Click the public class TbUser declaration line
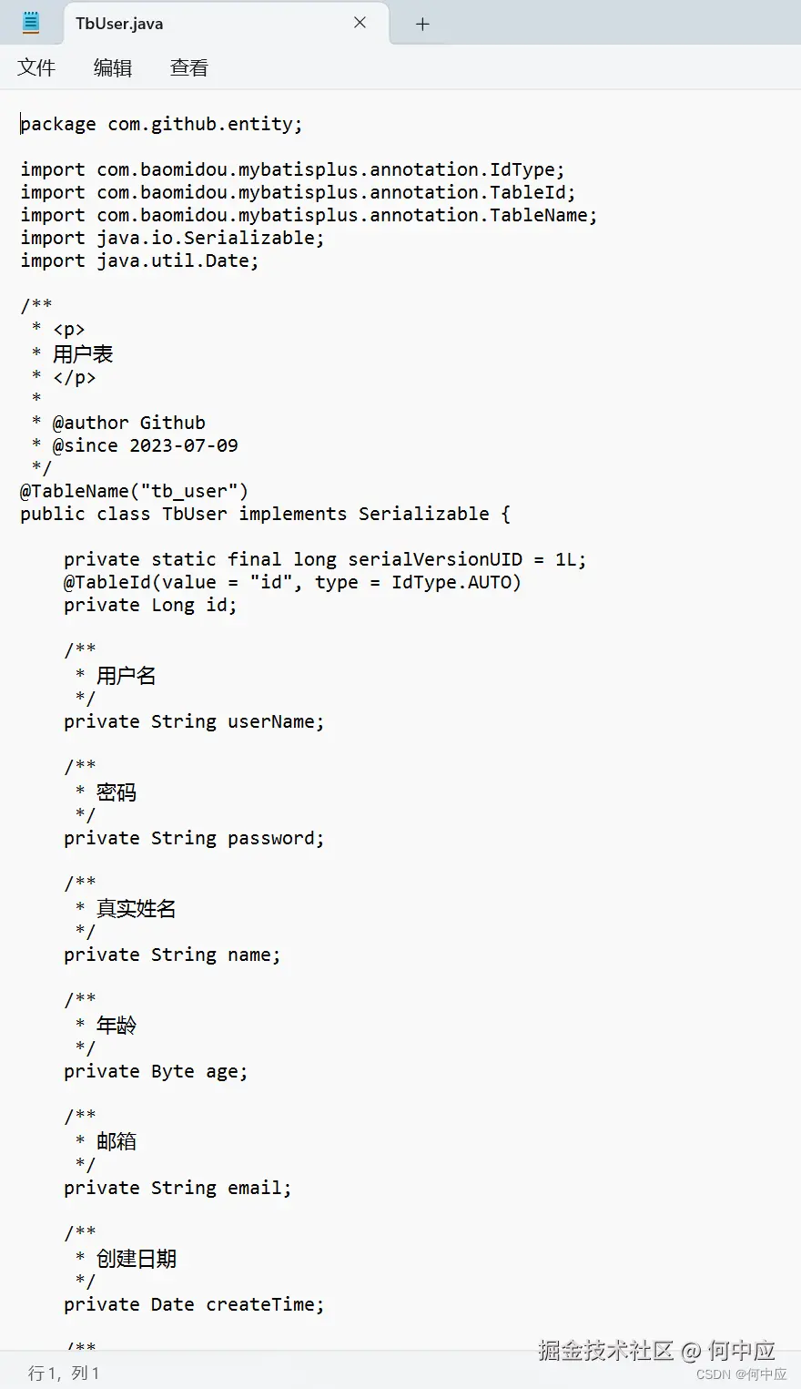Screen dimensions: 801x1389 click(265, 514)
